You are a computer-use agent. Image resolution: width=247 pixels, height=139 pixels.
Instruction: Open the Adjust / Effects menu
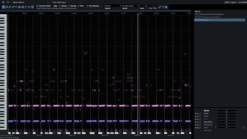click(x=19, y=2)
